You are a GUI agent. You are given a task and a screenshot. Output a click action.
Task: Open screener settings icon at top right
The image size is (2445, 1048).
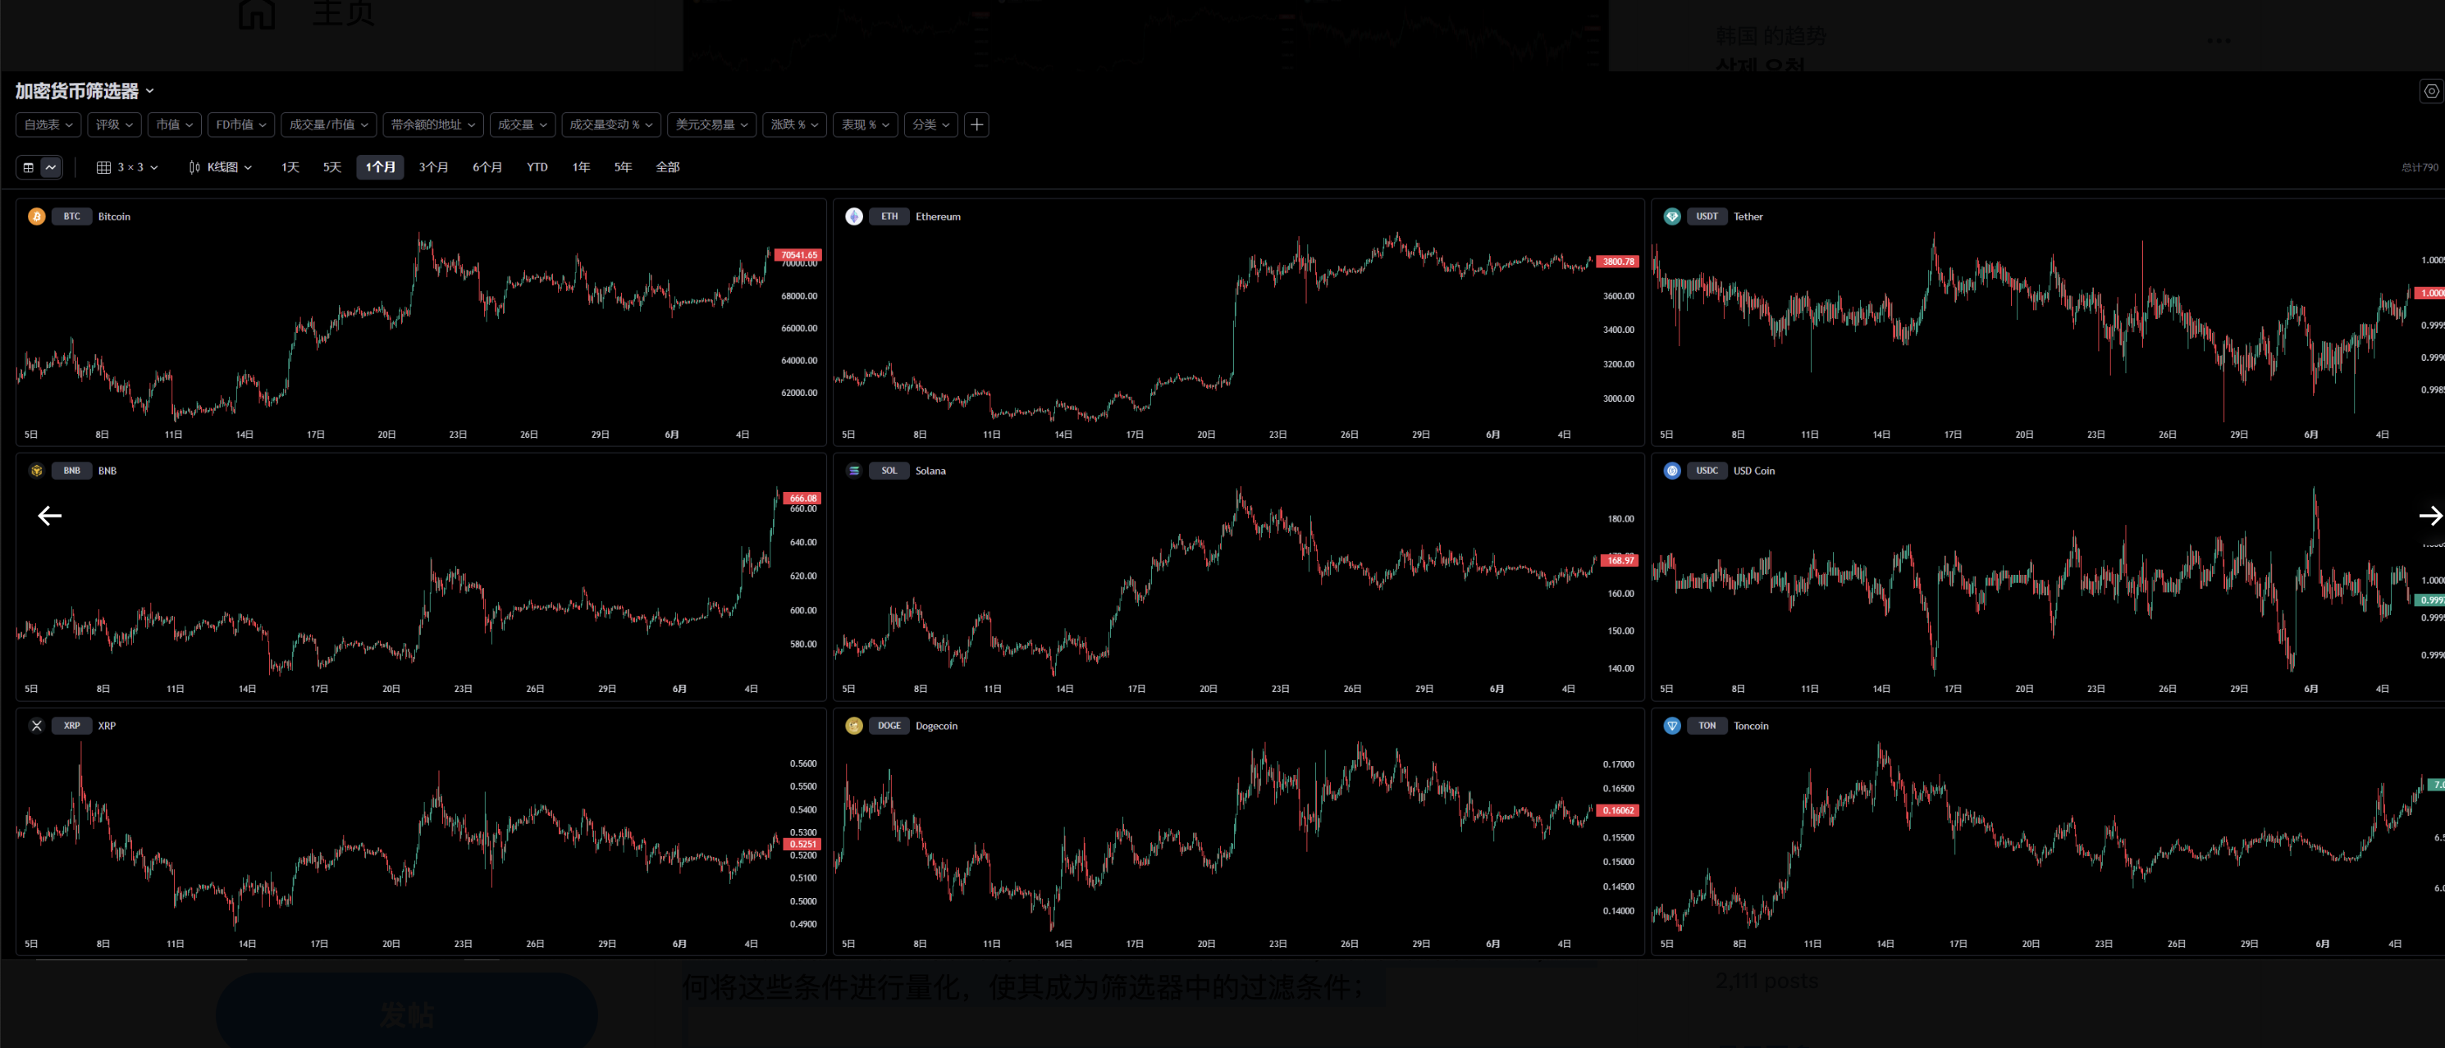click(2431, 91)
